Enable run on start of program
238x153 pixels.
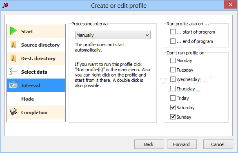[x=173, y=32]
